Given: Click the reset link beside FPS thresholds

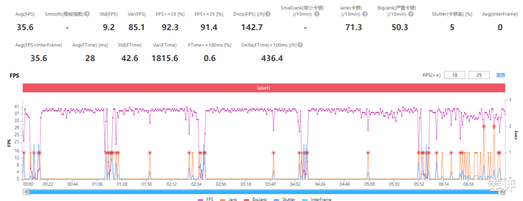Looking at the screenshot, I should [x=501, y=76].
